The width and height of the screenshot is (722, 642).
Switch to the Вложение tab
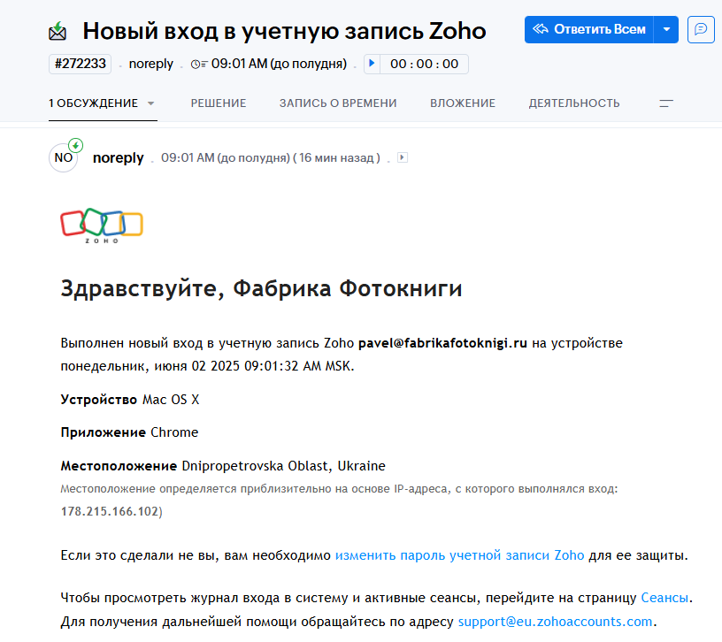(x=463, y=103)
